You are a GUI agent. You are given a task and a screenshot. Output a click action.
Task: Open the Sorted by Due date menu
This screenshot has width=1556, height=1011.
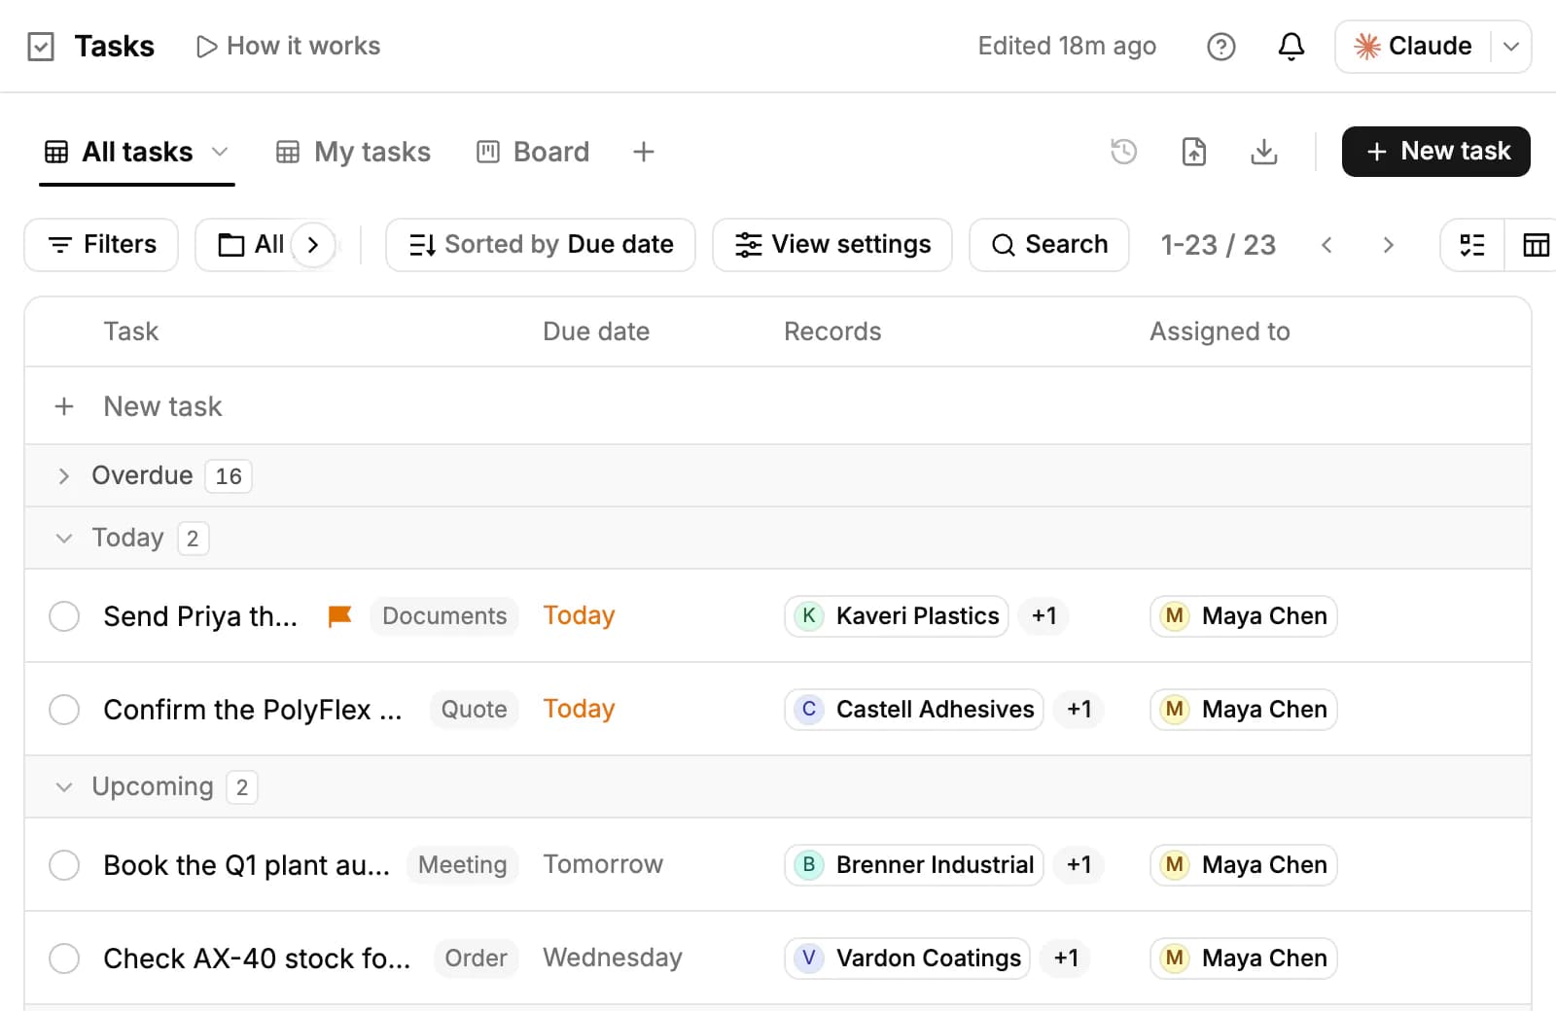541,245
